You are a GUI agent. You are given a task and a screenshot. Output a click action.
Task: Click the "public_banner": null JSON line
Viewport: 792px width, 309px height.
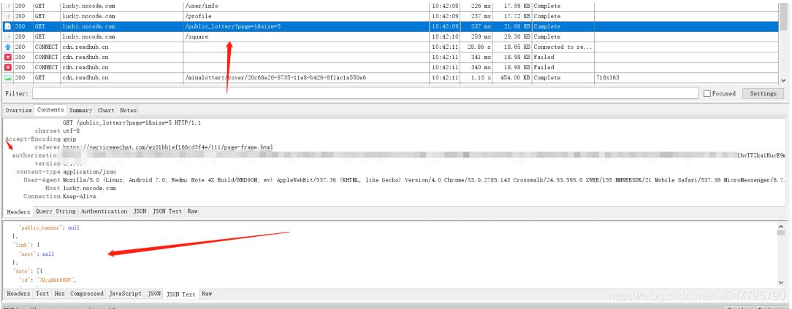point(49,228)
